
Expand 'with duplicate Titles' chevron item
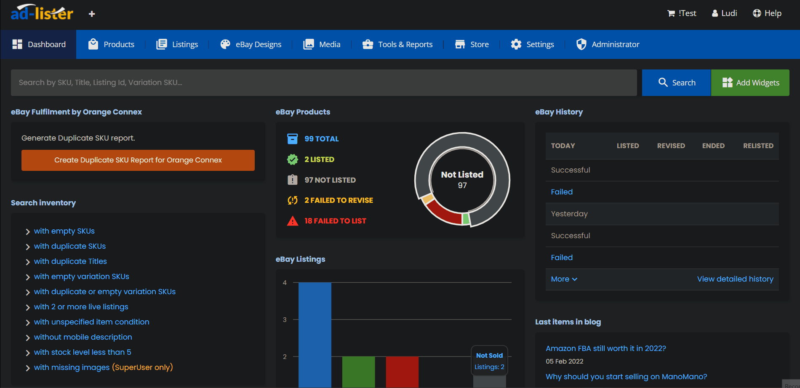pos(70,261)
